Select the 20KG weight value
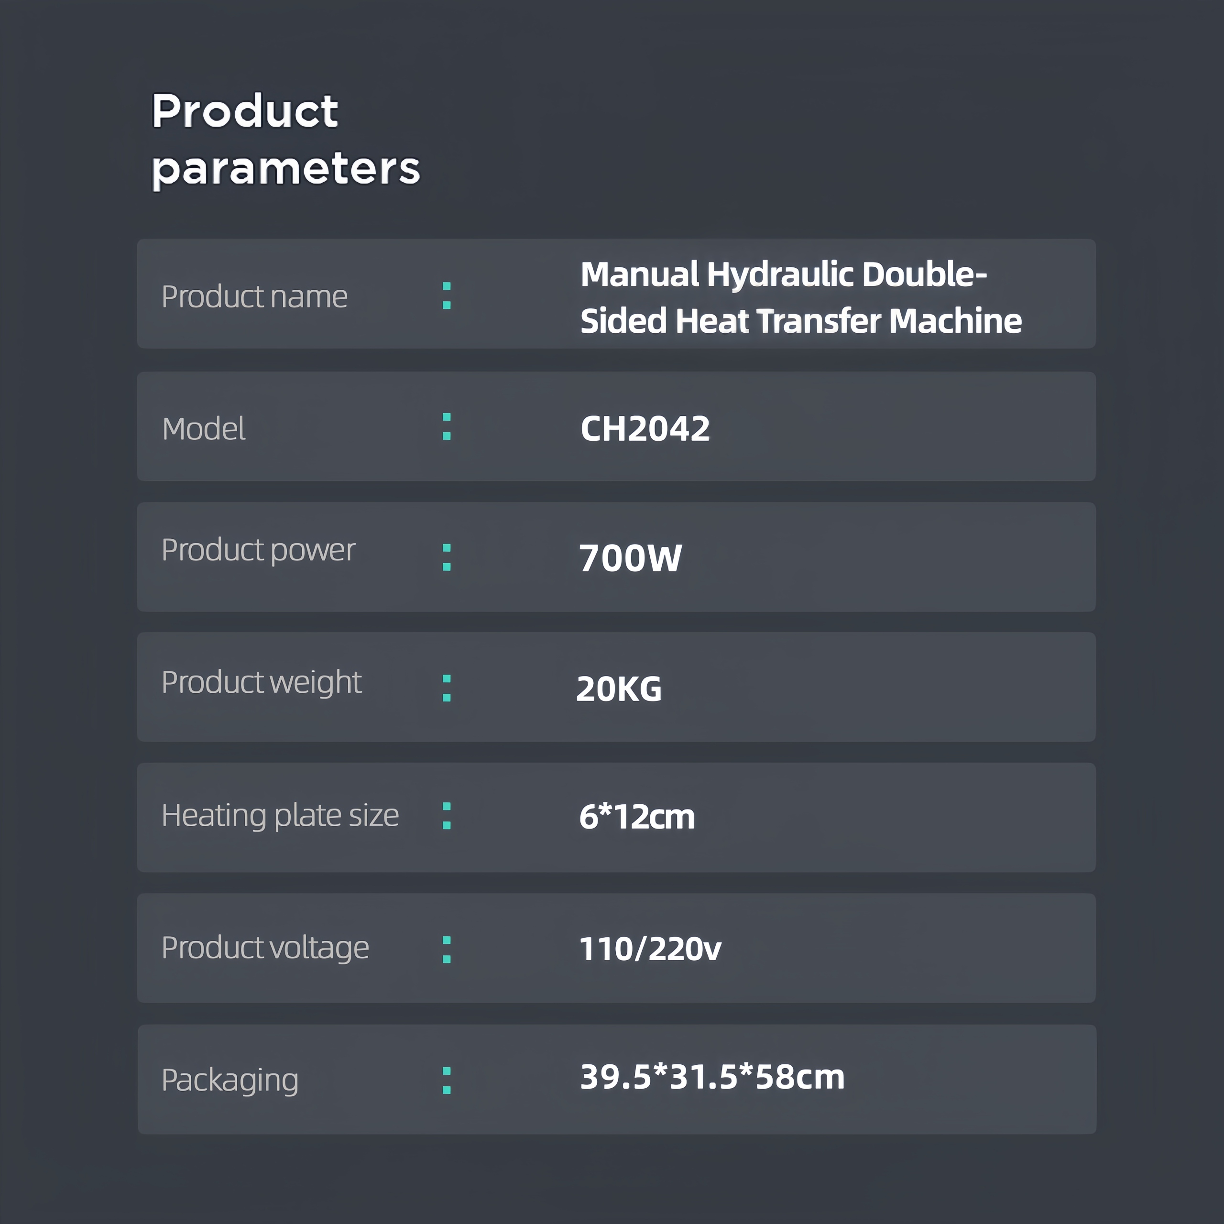 click(619, 688)
